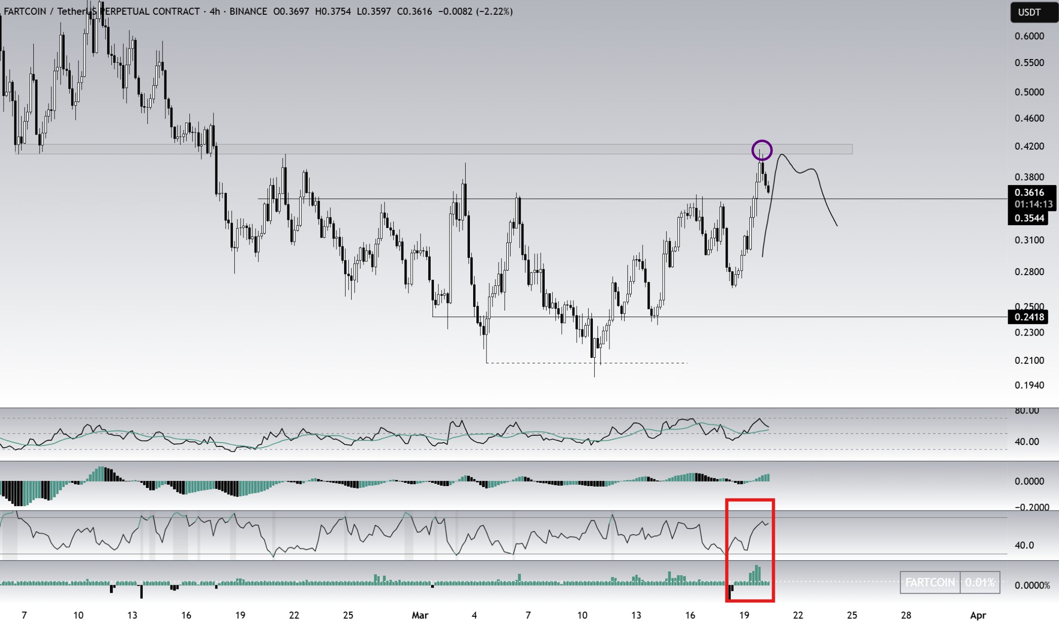Click the USDT currency button

[1032, 12]
